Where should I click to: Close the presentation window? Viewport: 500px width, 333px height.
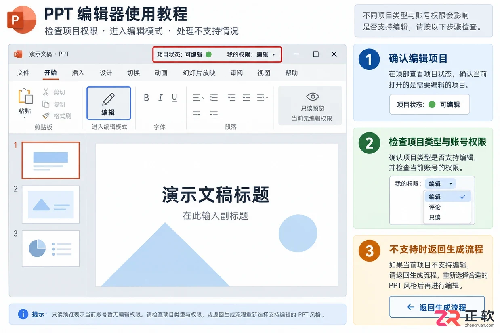tap(334, 54)
